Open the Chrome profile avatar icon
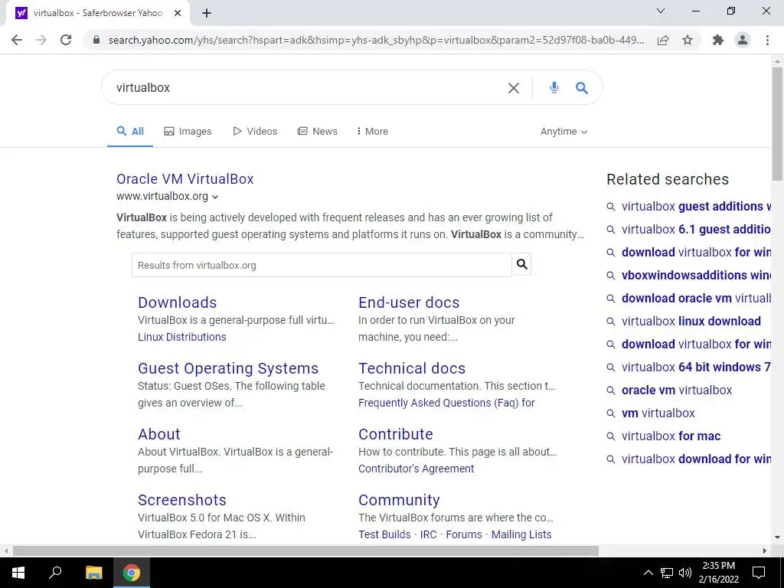784x588 pixels. 743,40
